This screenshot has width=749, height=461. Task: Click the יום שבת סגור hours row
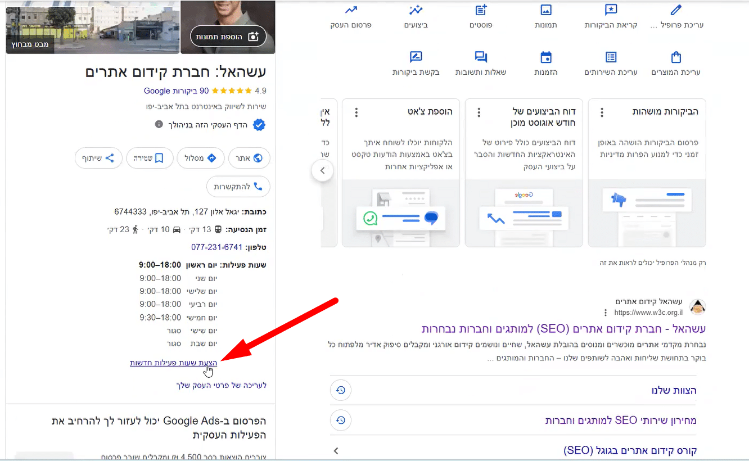click(191, 344)
